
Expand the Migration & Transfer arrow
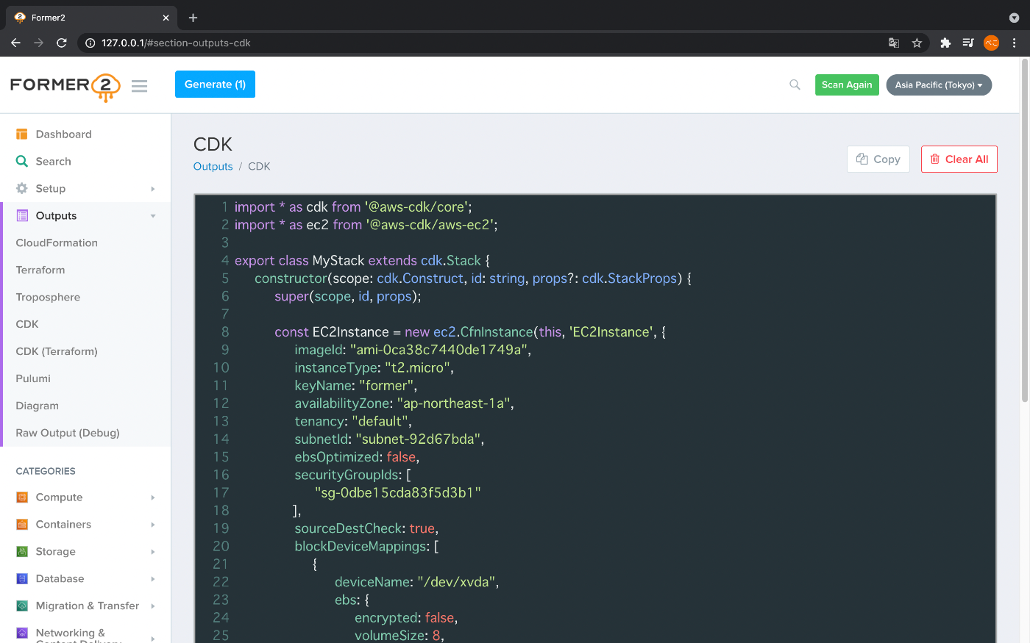click(x=153, y=606)
